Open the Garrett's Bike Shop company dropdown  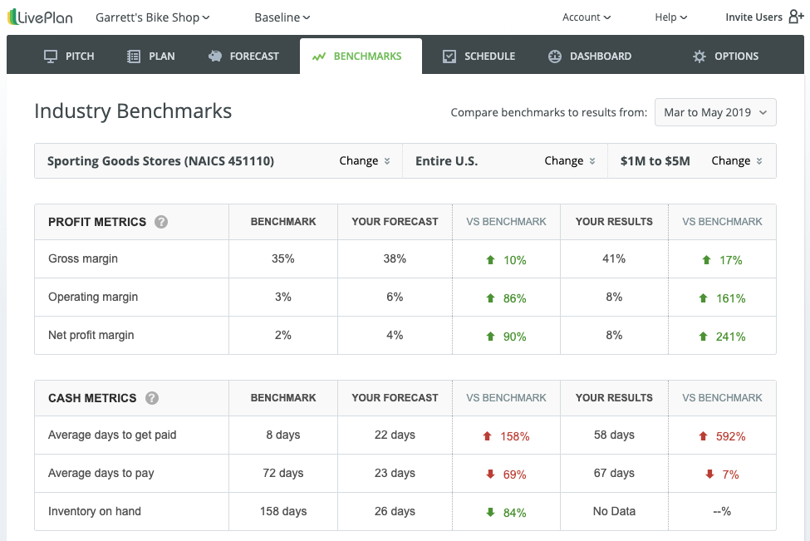[152, 17]
